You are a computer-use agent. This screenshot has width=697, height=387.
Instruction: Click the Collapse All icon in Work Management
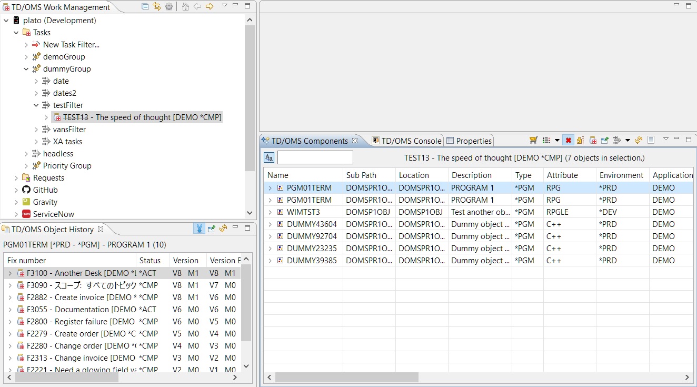click(x=145, y=6)
